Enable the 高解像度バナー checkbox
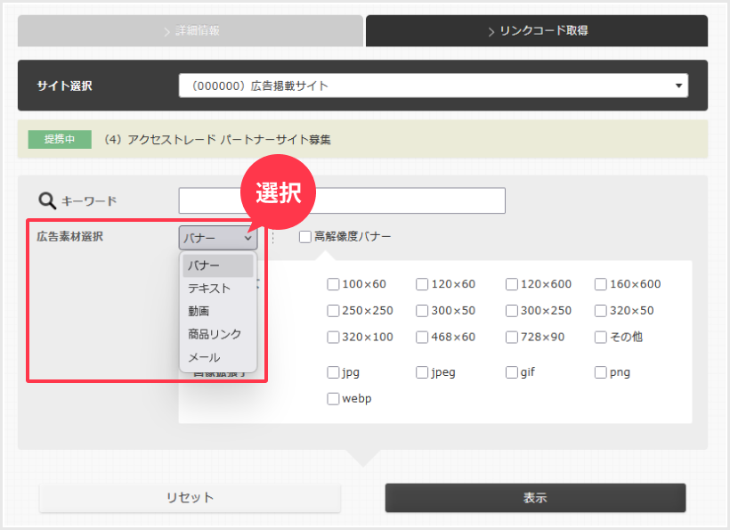The image size is (730, 530). pyautogui.click(x=305, y=237)
